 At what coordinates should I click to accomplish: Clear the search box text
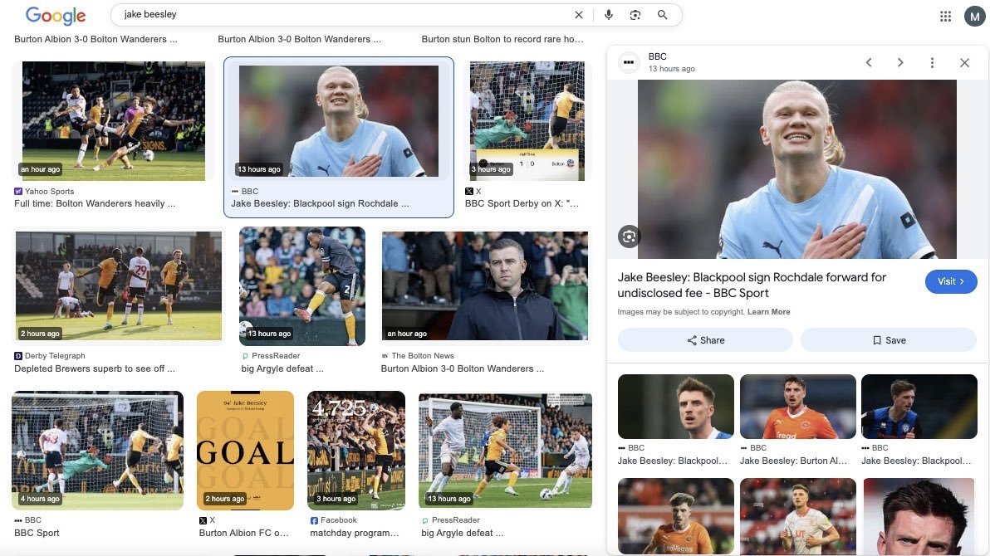click(578, 14)
